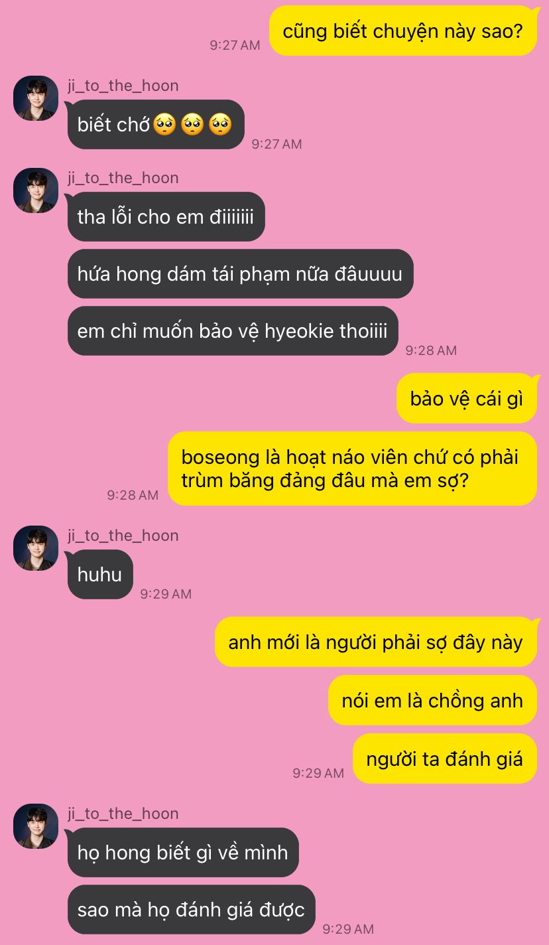This screenshot has width=549, height=945.
Task: Select the "cũng biết chuyện này sao?" bubble
Action: coord(403,31)
